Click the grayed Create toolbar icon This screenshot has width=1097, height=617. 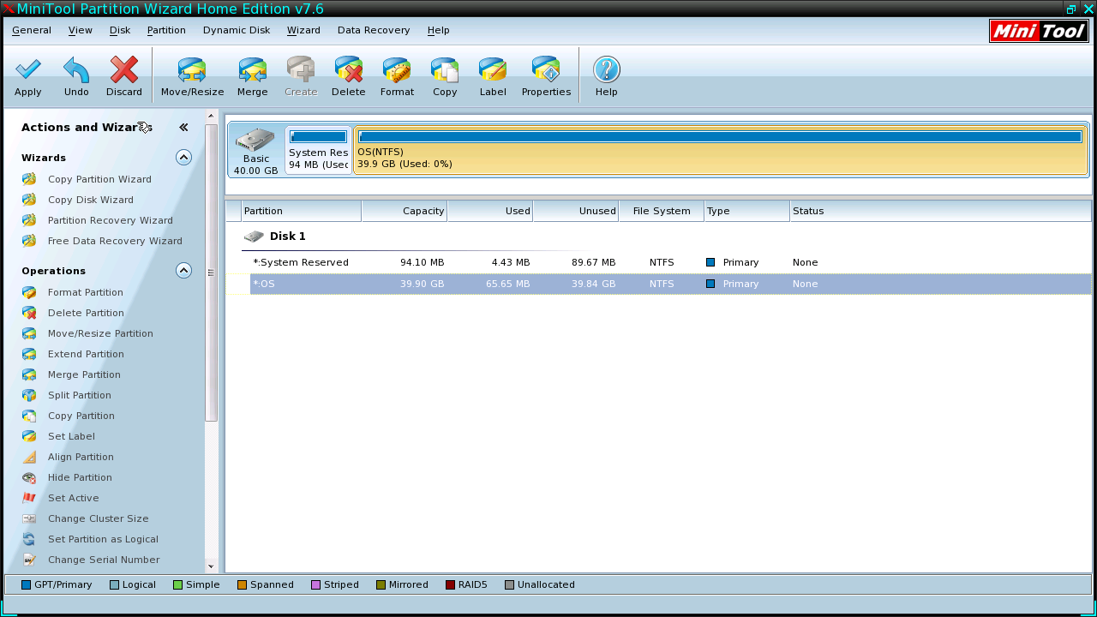pyautogui.click(x=301, y=70)
